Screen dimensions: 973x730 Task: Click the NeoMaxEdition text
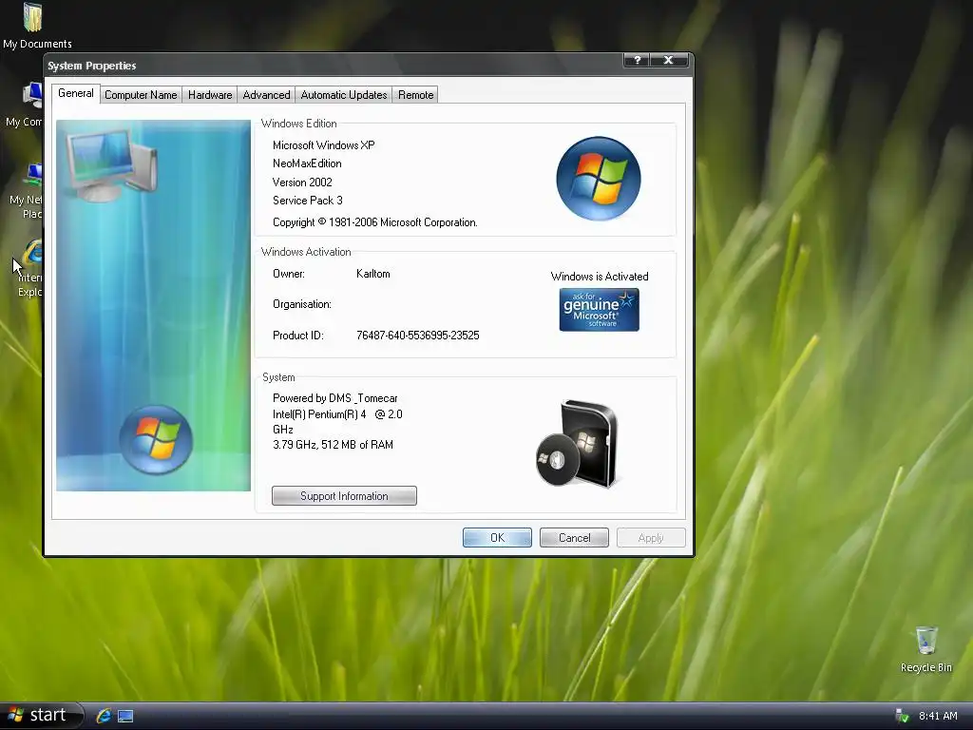[x=307, y=163]
